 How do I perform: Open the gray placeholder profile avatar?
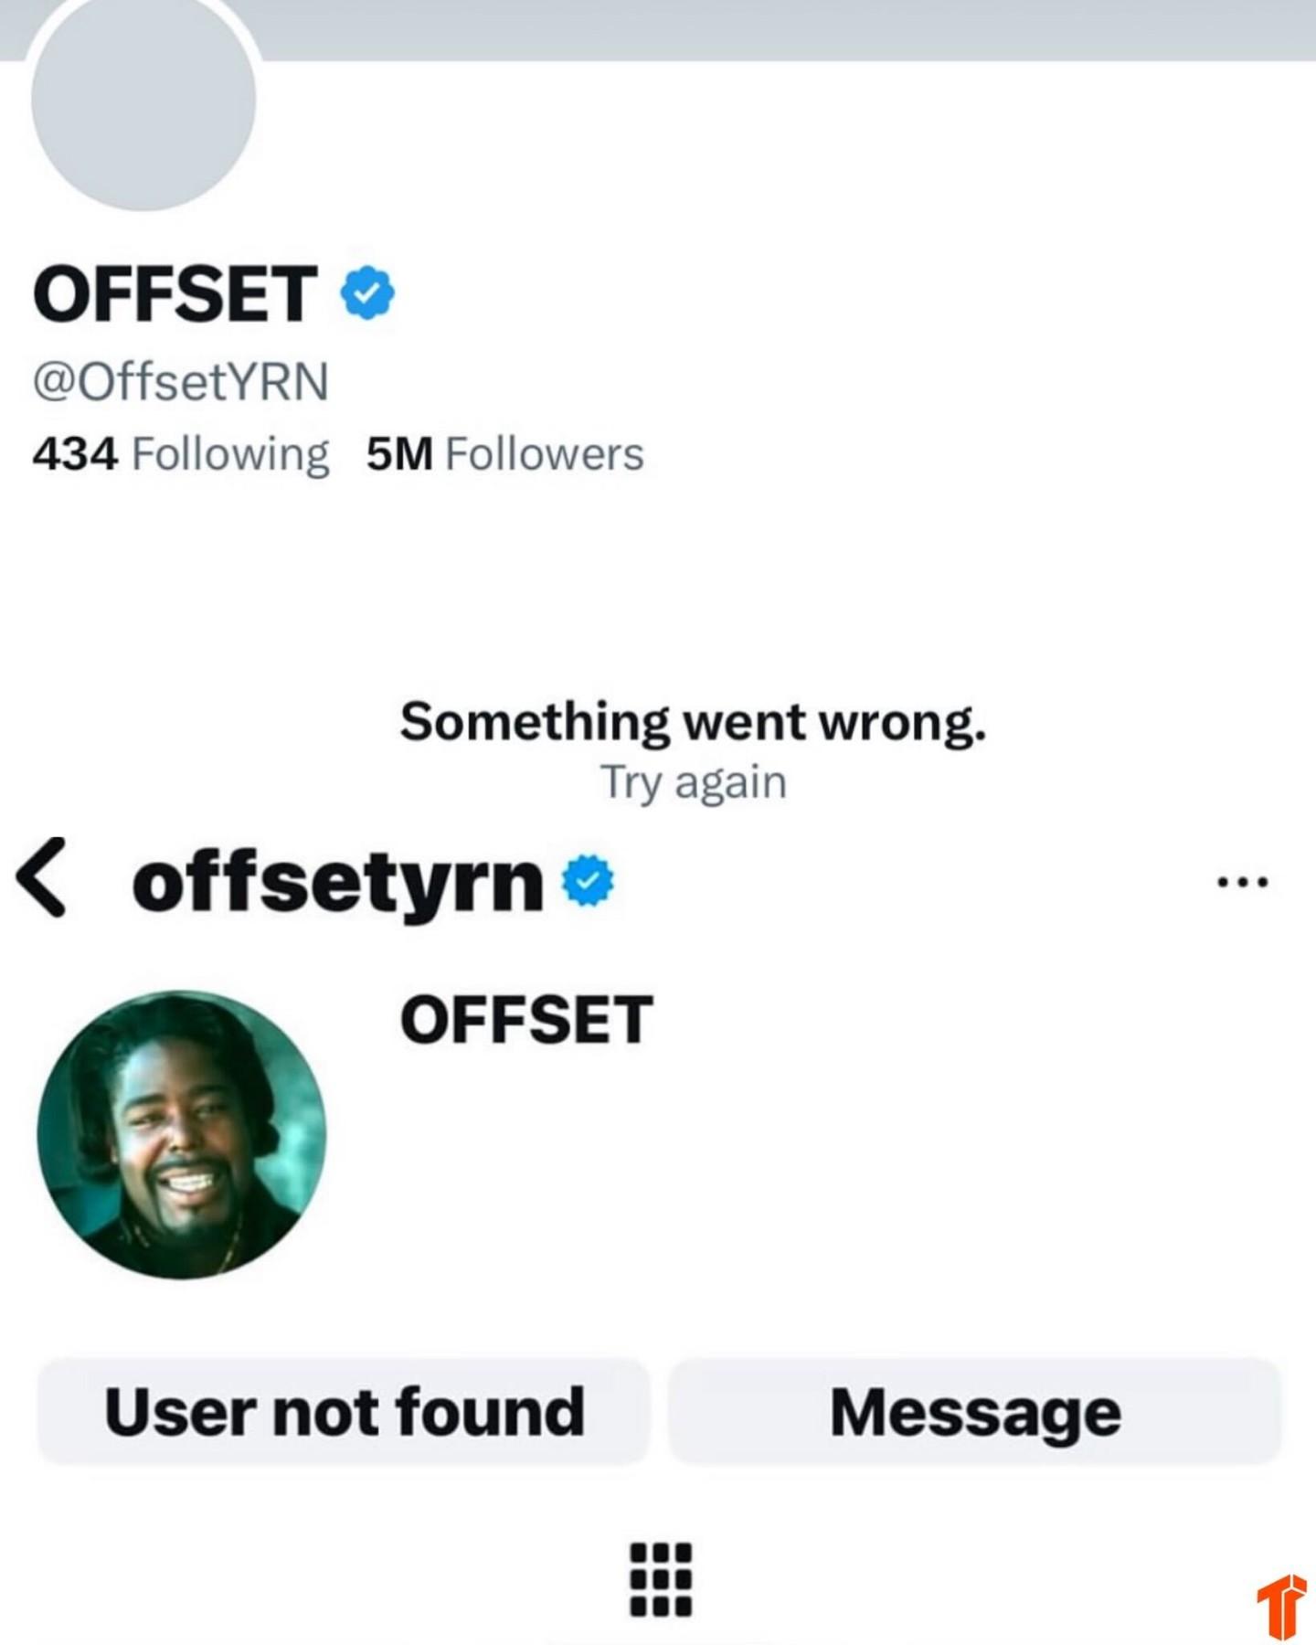point(143,101)
